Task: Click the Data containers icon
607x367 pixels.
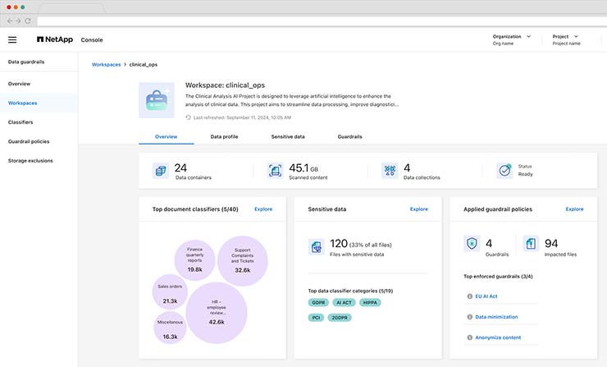Action: coord(160,171)
